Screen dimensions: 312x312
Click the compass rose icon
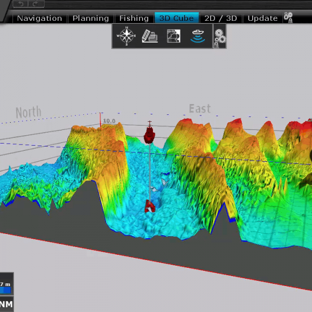click(126, 36)
